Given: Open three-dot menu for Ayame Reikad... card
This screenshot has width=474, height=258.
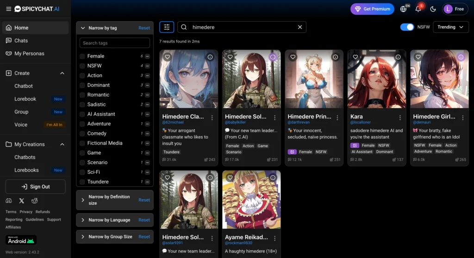Looking at the screenshot, I should point(275,239).
